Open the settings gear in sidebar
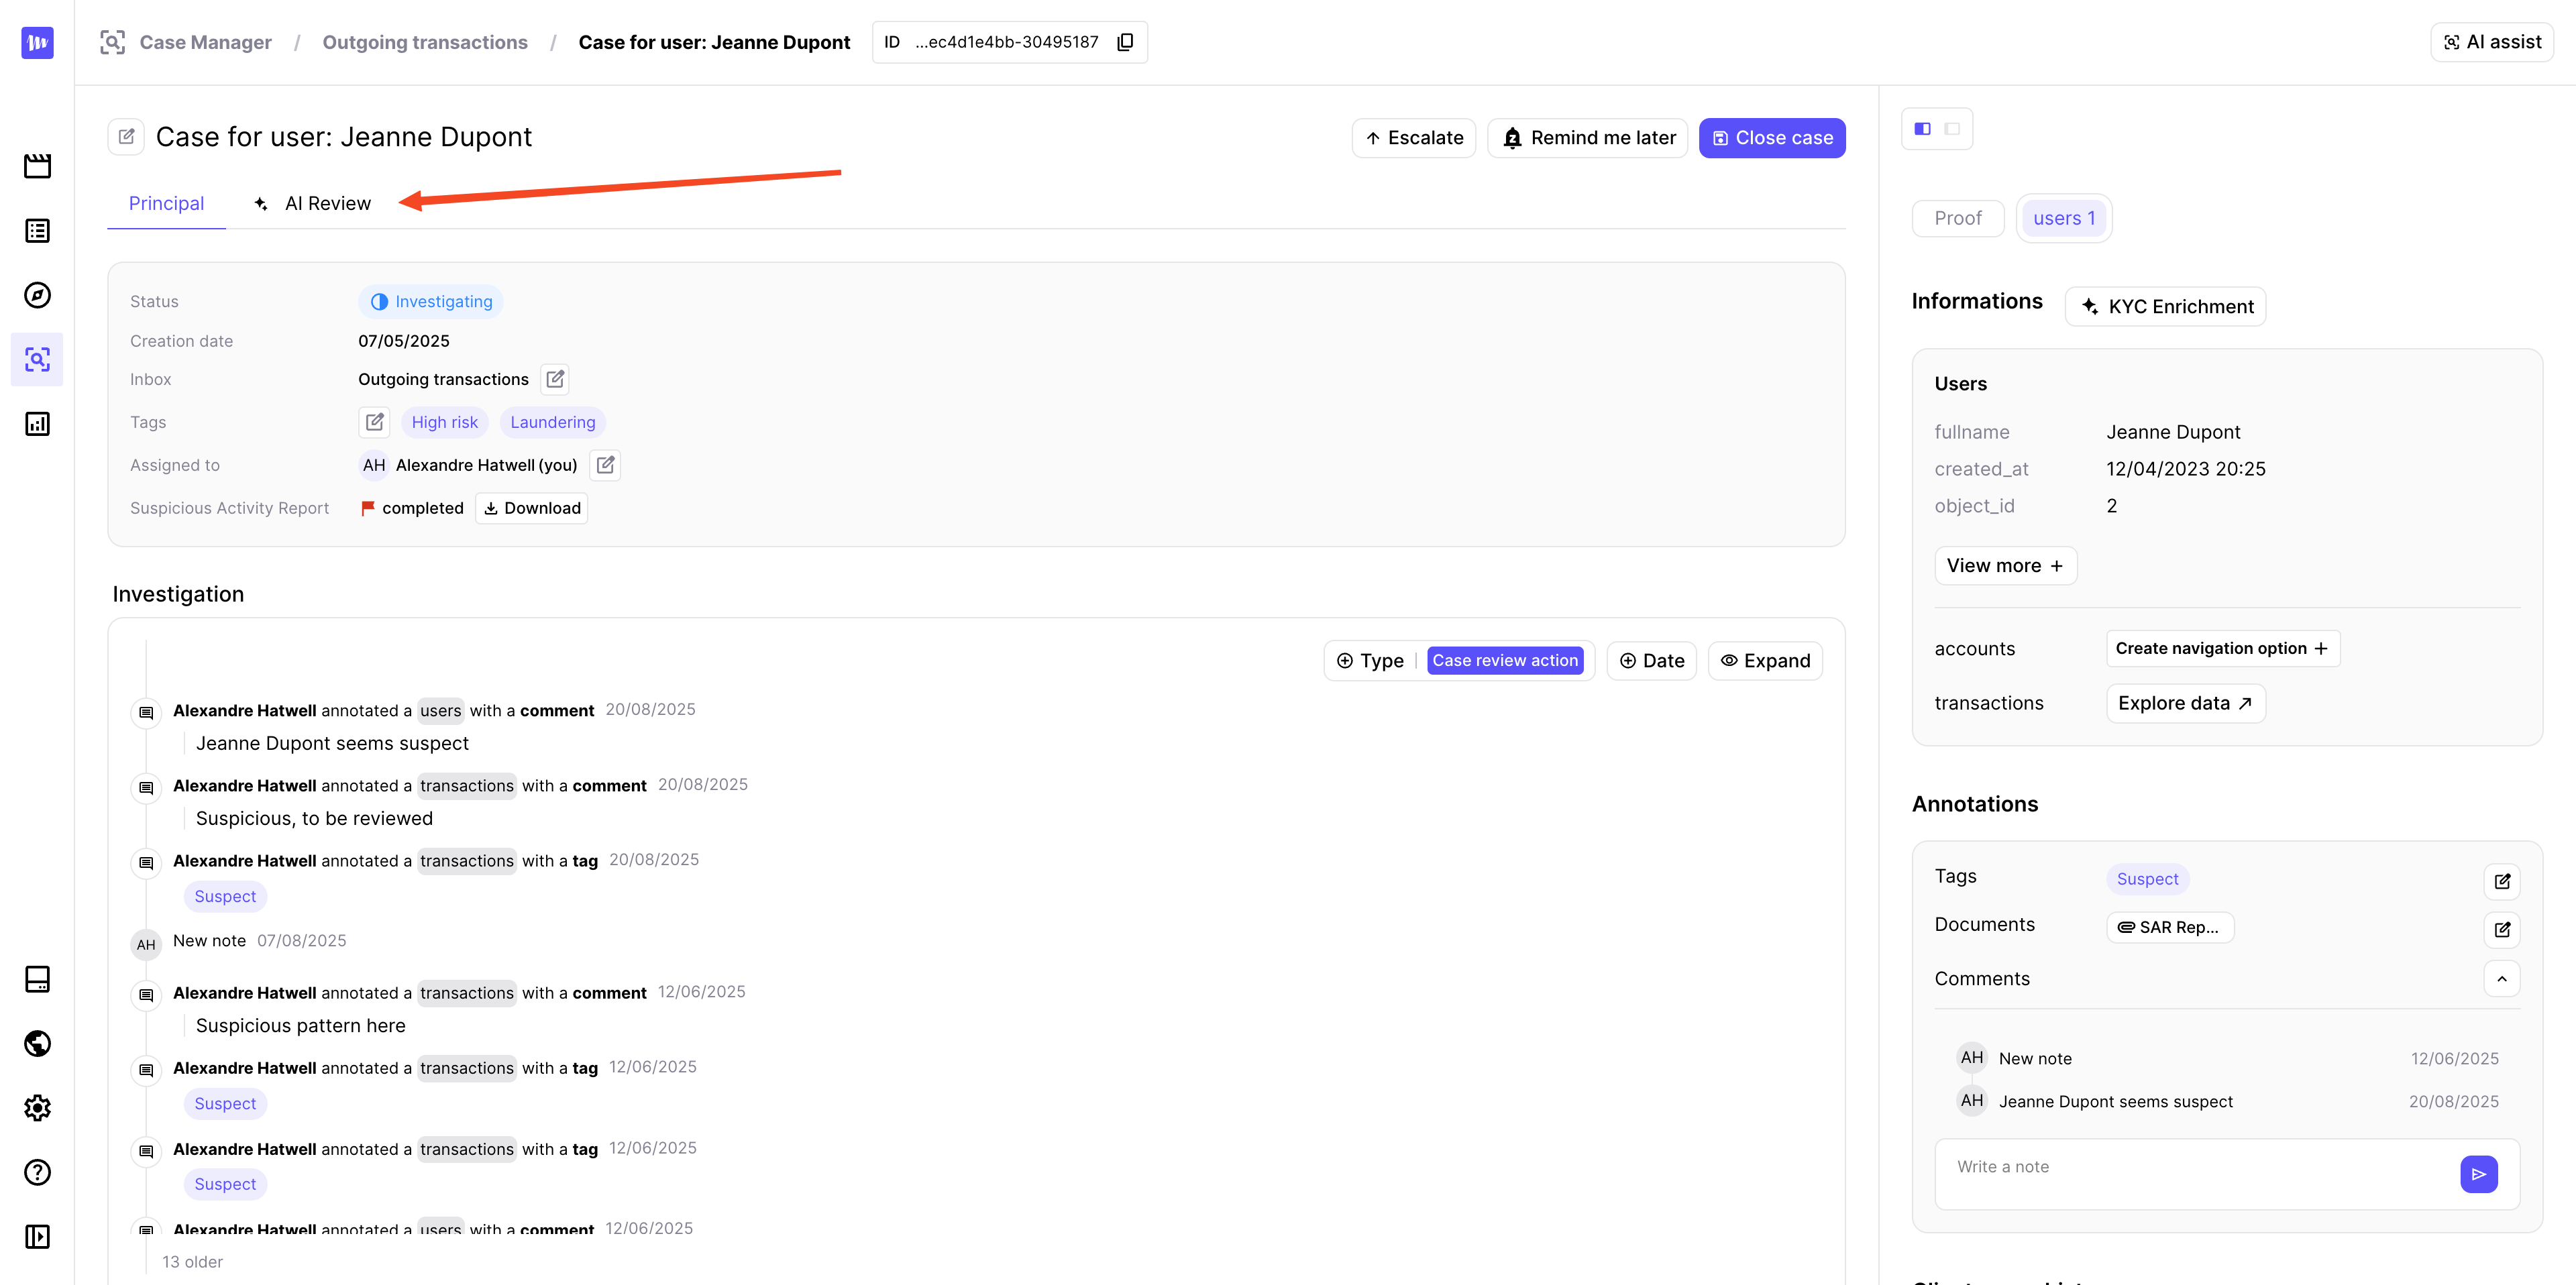 [37, 1108]
